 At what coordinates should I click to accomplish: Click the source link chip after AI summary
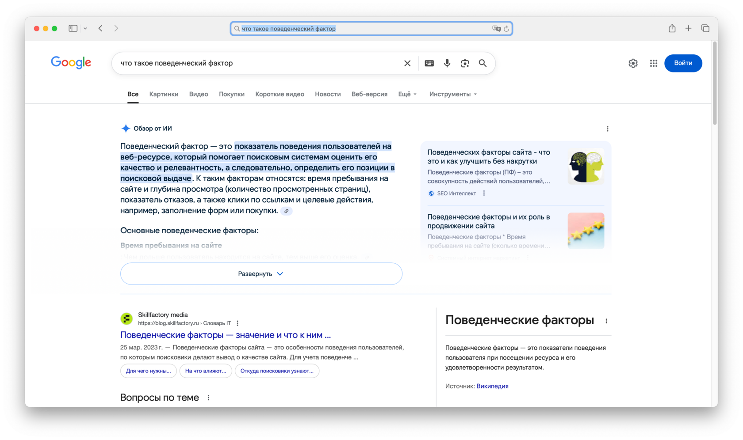click(x=287, y=211)
